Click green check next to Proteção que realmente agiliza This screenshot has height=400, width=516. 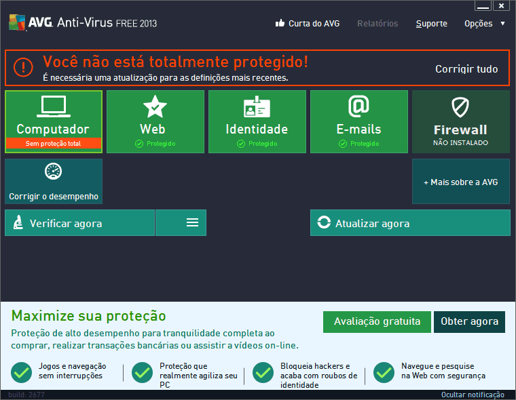click(x=142, y=372)
